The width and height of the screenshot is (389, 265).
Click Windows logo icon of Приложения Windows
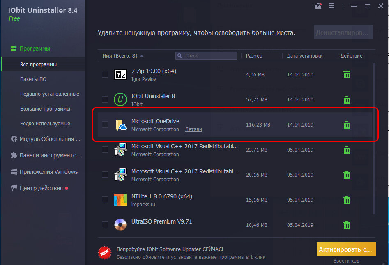tap(14, 172)
